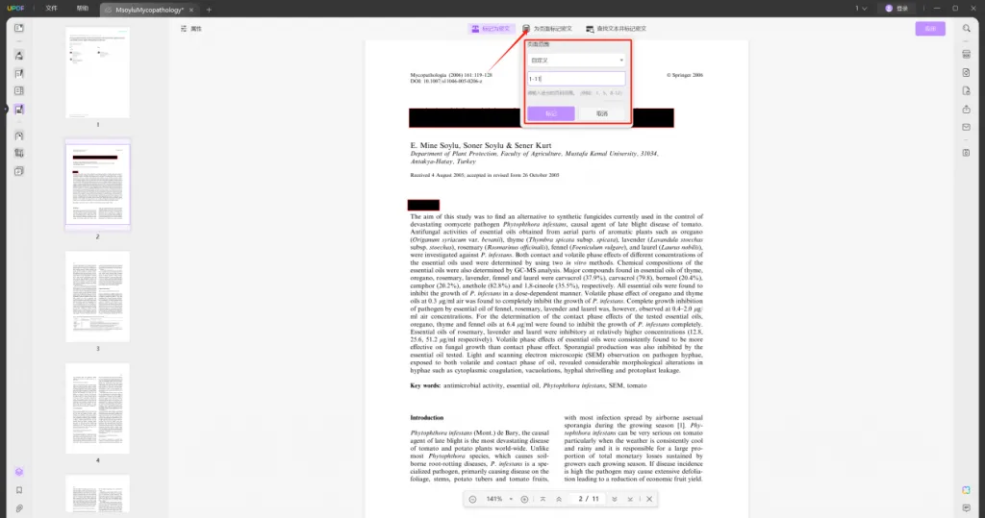Go to previous page arrow
Viewport: 985px width, 518px height.
pos(559,499)
